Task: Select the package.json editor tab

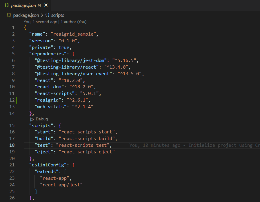Action: [x=23, y=5]
